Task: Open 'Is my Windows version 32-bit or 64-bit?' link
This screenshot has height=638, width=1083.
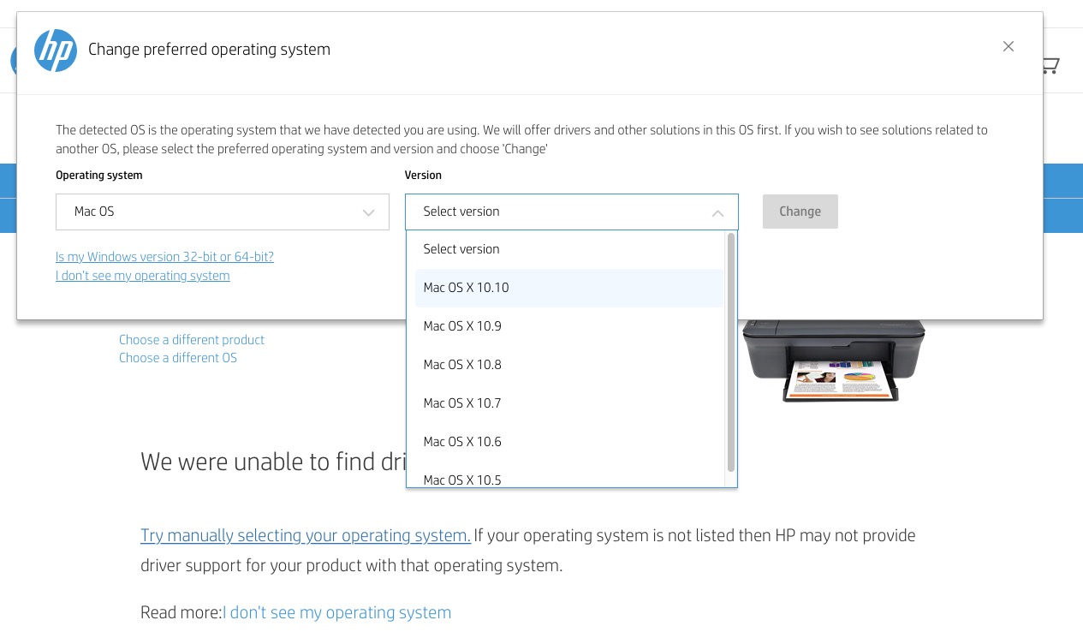Action: [x=164, y=257]
